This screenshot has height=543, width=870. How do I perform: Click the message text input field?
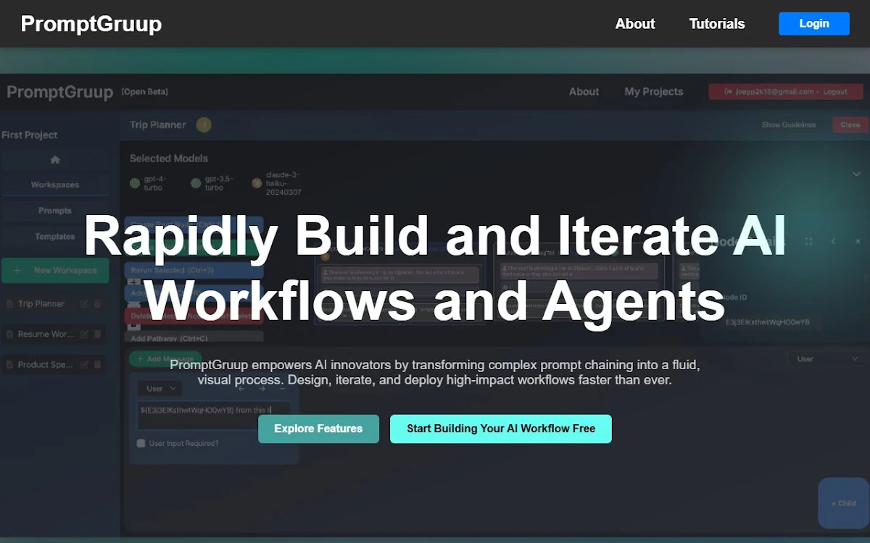[x=214, y=416]
